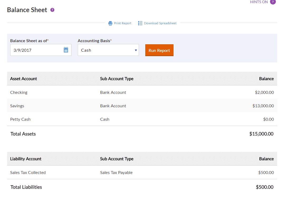Click the Print Report link text
This screenshot has width=284, height=199.
[123, 23]
